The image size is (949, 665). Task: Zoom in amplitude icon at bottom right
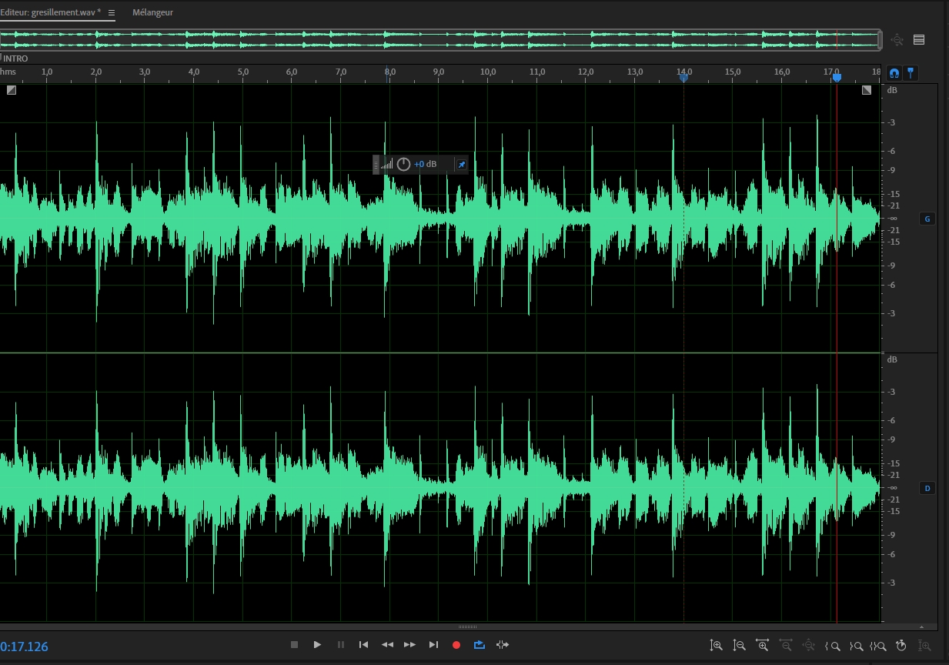[717, 646]
